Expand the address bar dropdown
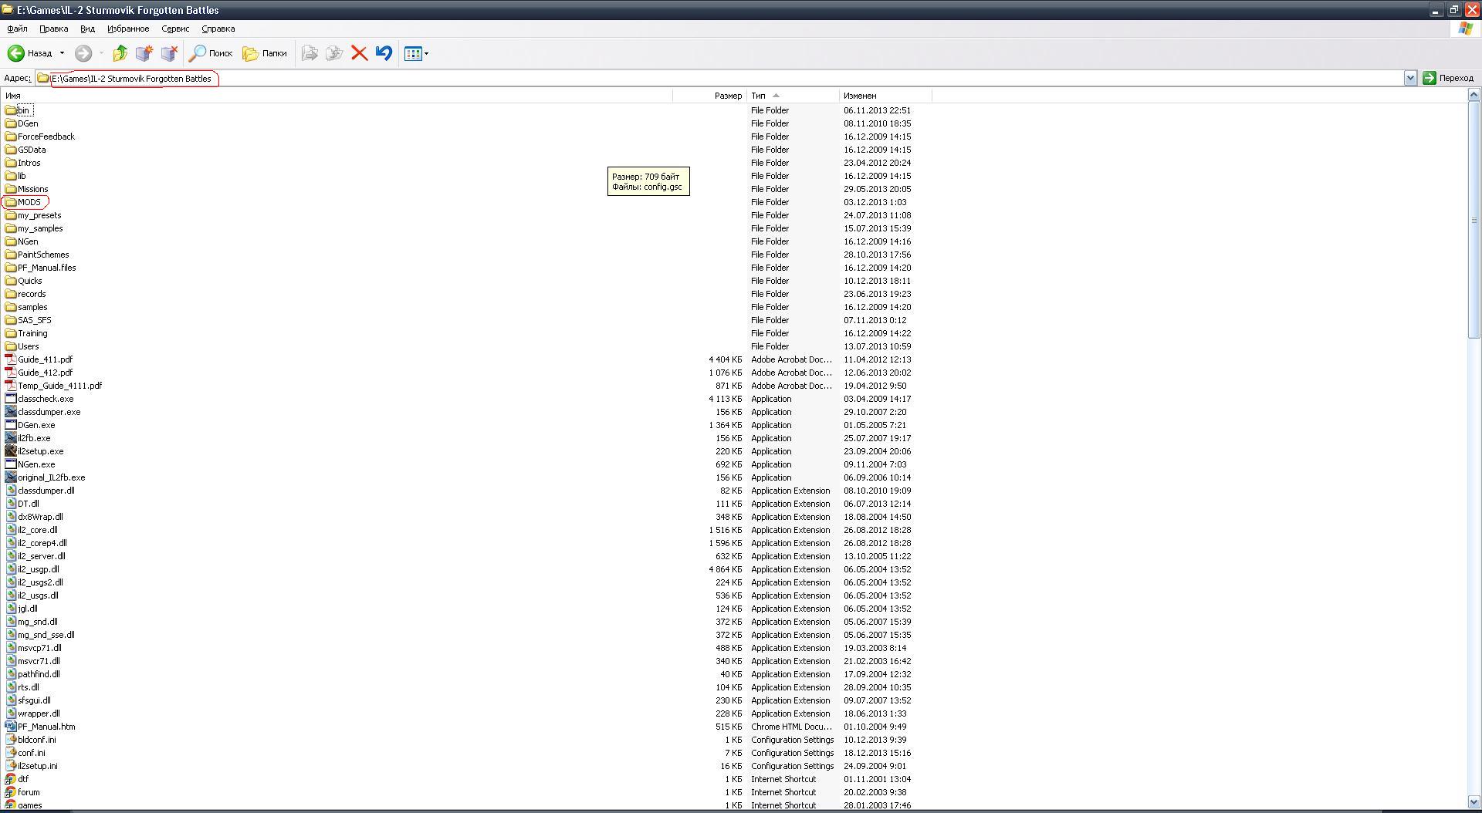Screen dimensions: 1482x813 (1410, 78)
